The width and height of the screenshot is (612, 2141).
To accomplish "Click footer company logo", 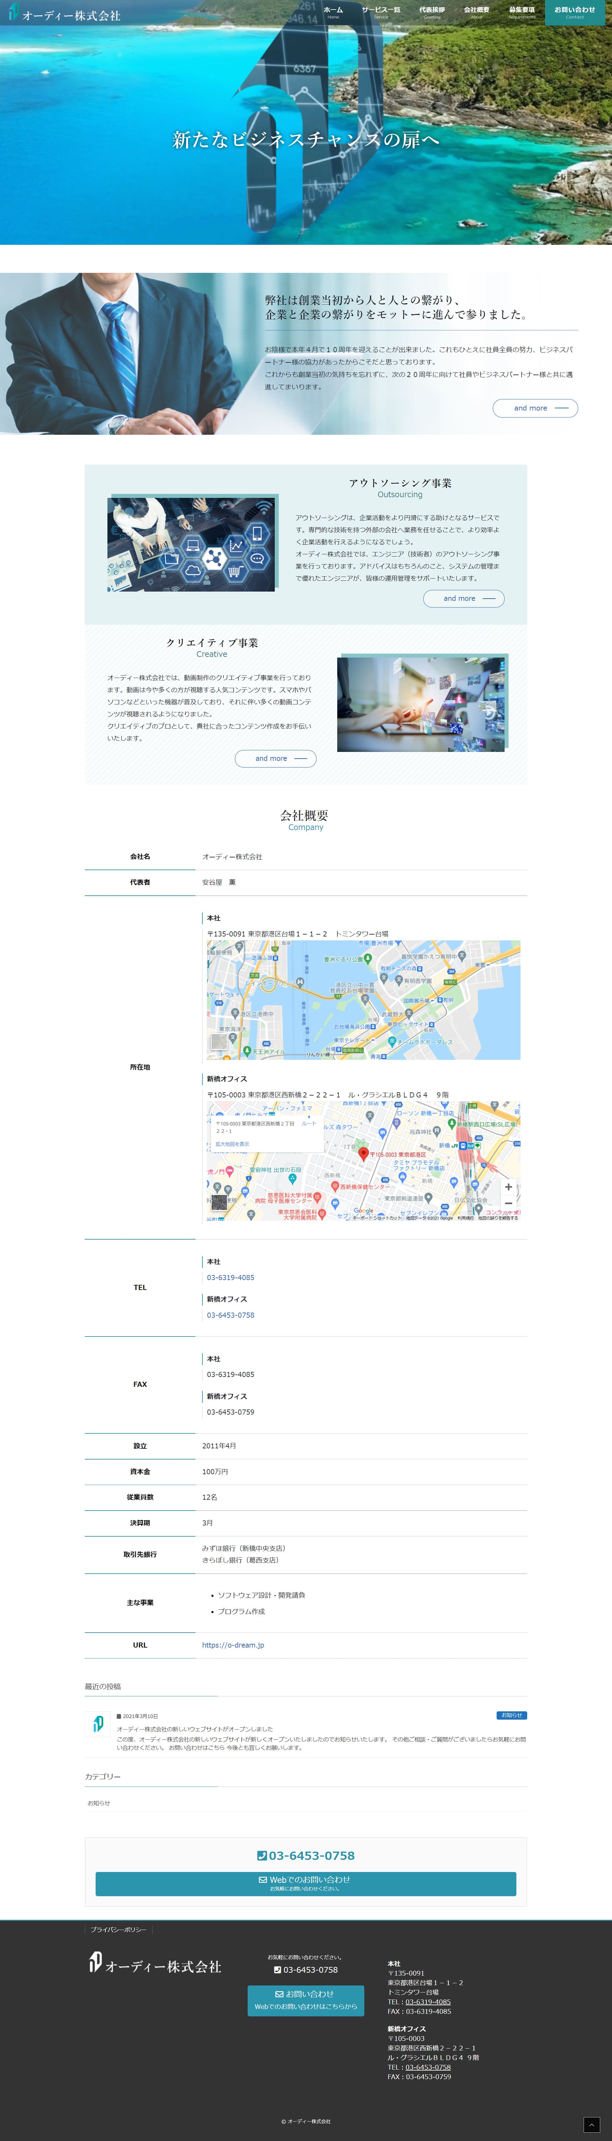I will coord(155,1965).
